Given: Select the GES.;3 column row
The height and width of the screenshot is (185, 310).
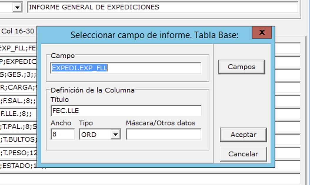Looking at the screenshot, I should click(x=18, y=75).
